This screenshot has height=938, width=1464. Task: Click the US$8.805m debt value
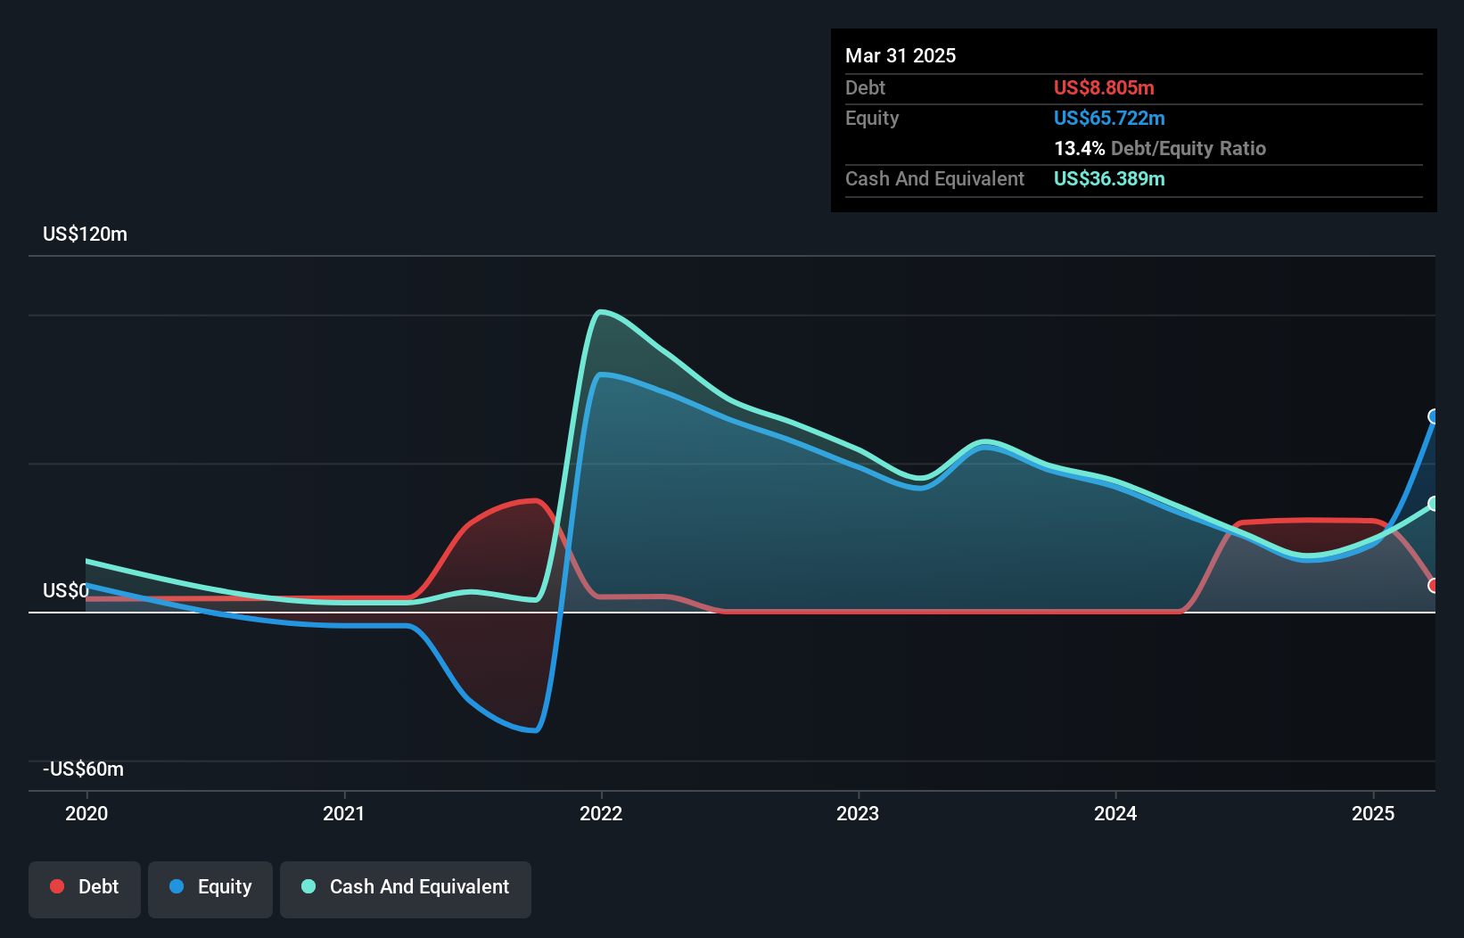1104,87
